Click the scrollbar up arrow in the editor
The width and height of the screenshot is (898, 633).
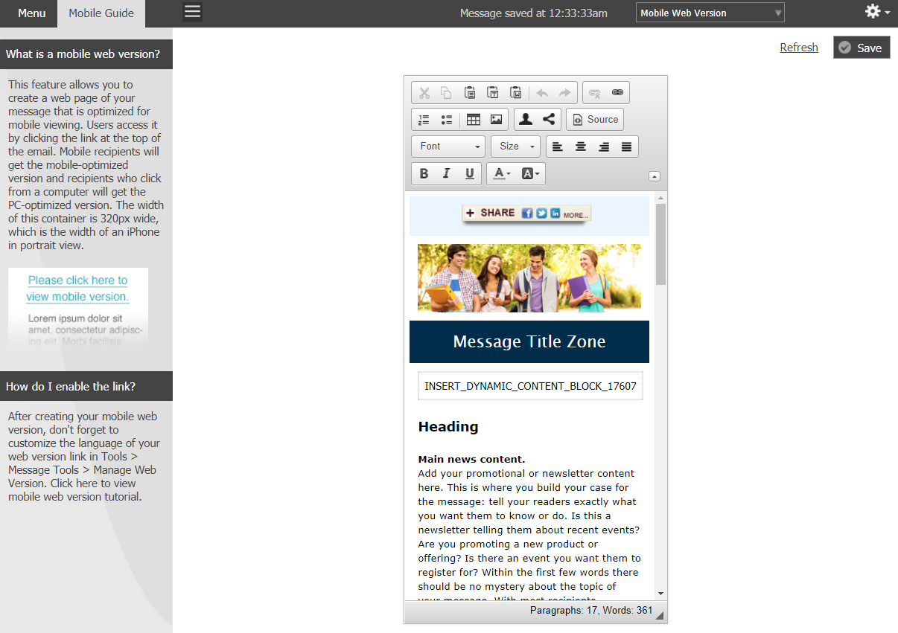tap(660, 197)
